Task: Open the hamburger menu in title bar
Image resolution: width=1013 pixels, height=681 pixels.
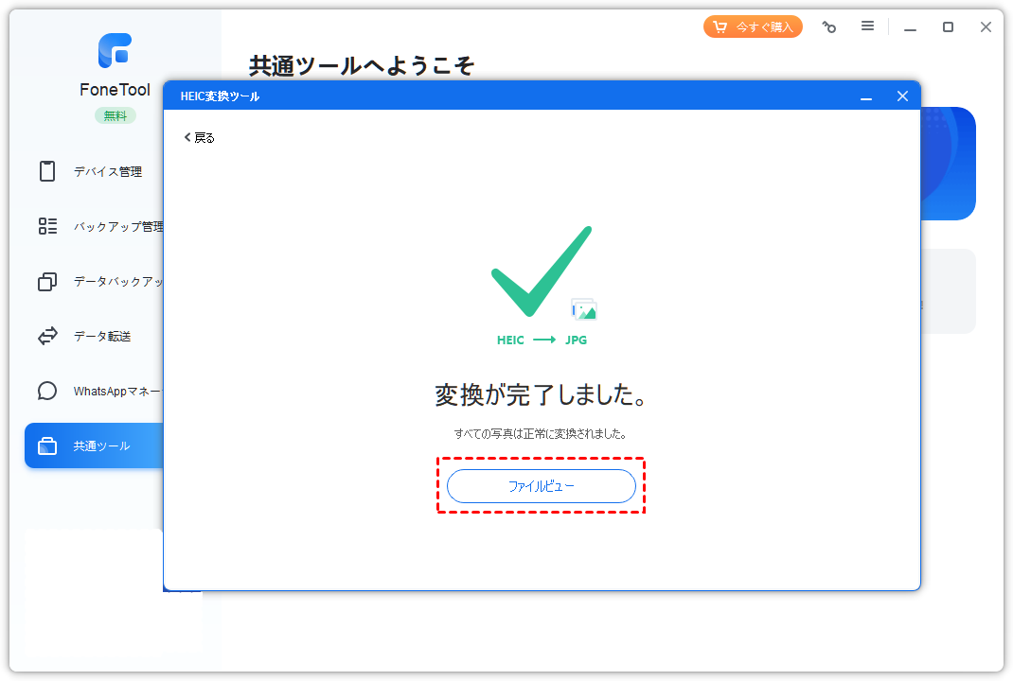Action: [867, 26]
